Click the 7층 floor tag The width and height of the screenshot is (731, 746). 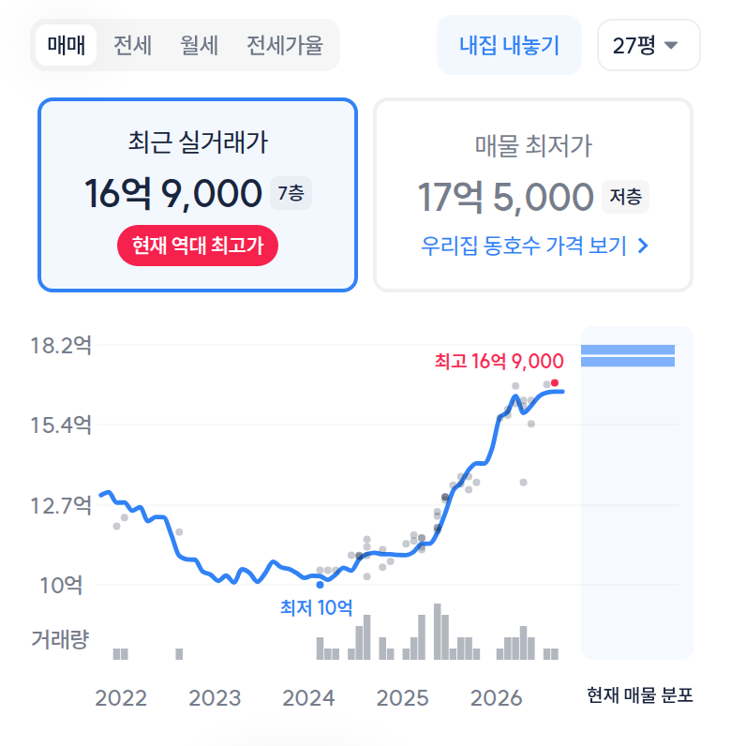click(291, 193)
